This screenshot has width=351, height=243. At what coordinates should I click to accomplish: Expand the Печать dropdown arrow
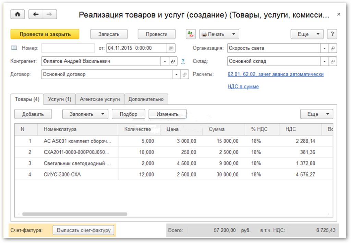coord(233,34)
